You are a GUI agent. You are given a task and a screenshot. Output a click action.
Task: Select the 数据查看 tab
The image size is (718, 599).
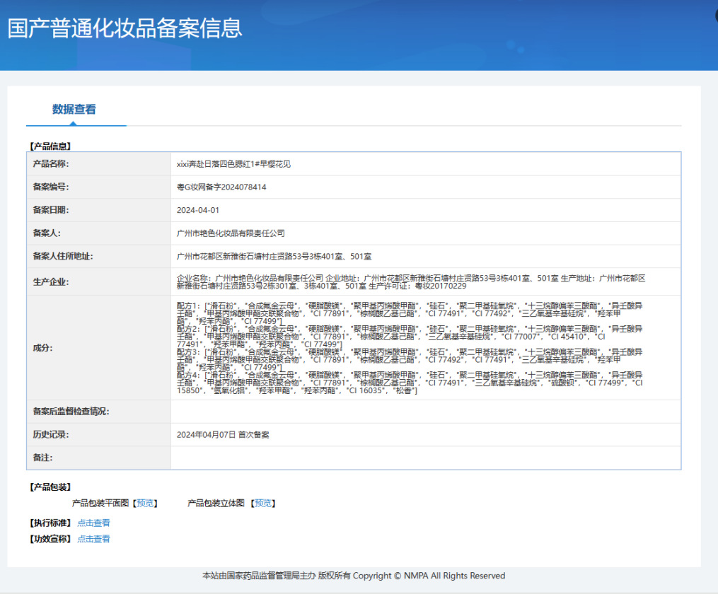point(74,110)
